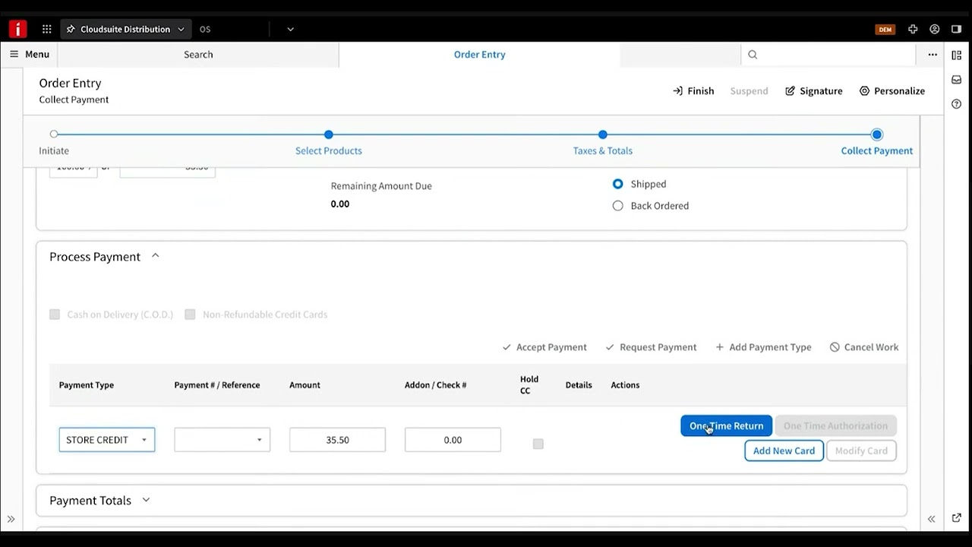972x547 pixels.
Task: Collapse the Process Payment section
Action: [155, 256]
